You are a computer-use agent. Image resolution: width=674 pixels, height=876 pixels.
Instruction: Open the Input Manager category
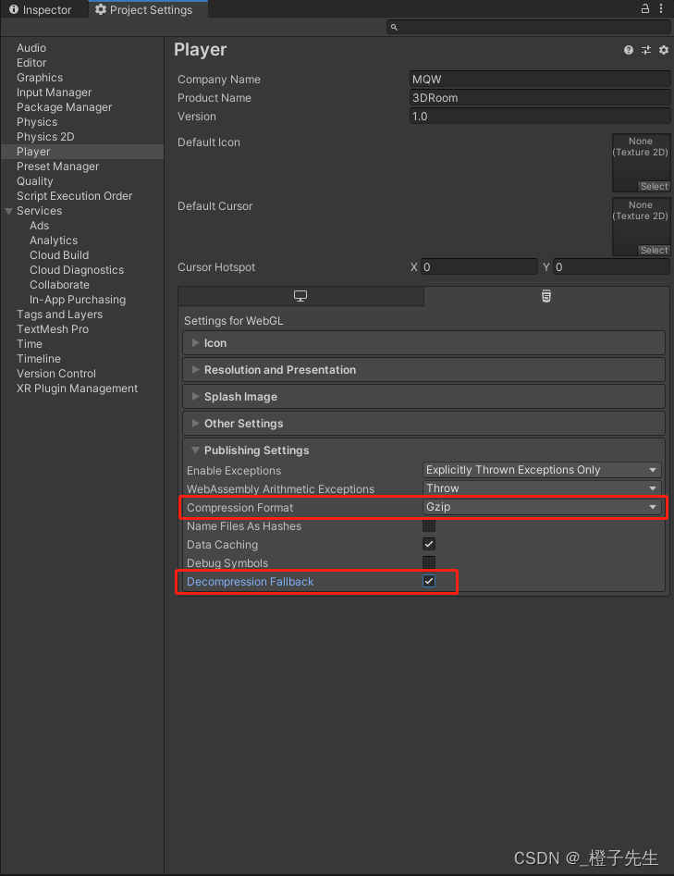[x=54, y=93]
